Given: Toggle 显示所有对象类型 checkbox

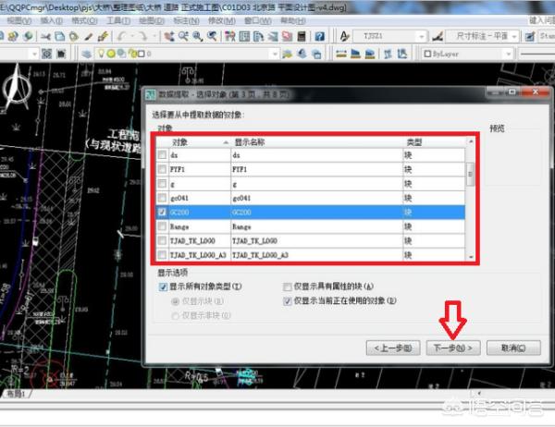Looking at the screenshot, I should coord(163,287).
